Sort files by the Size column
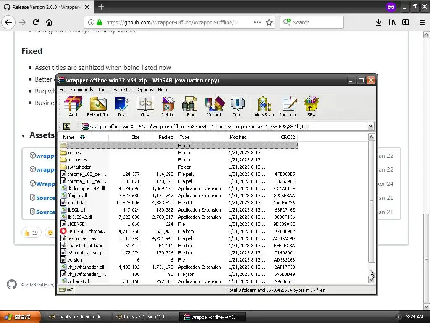The height and width of the screenshot is (323, 430). (125, 137)
